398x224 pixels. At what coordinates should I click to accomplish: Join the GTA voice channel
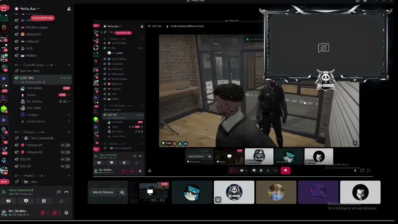[x=42, y=49]
